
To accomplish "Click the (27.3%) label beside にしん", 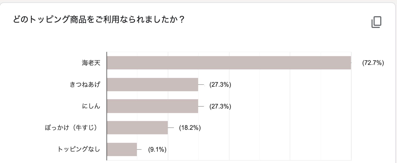I will coord(220,106).
